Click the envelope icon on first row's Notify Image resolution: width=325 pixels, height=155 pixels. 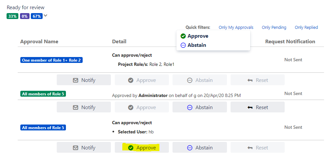pyautogui.click(x=75, y=80)
